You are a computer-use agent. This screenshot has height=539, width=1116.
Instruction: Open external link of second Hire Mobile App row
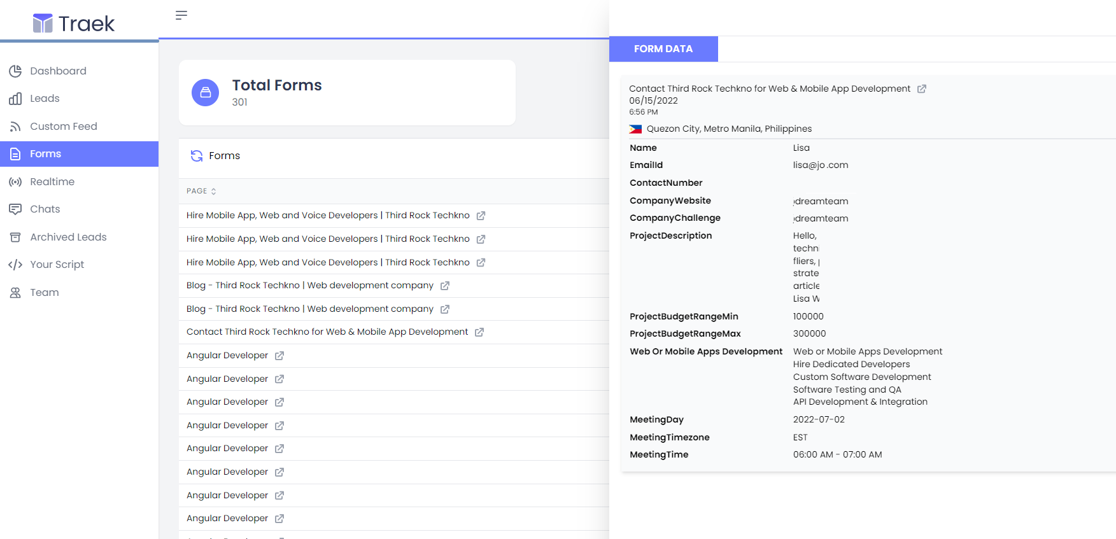click(481, 239)
